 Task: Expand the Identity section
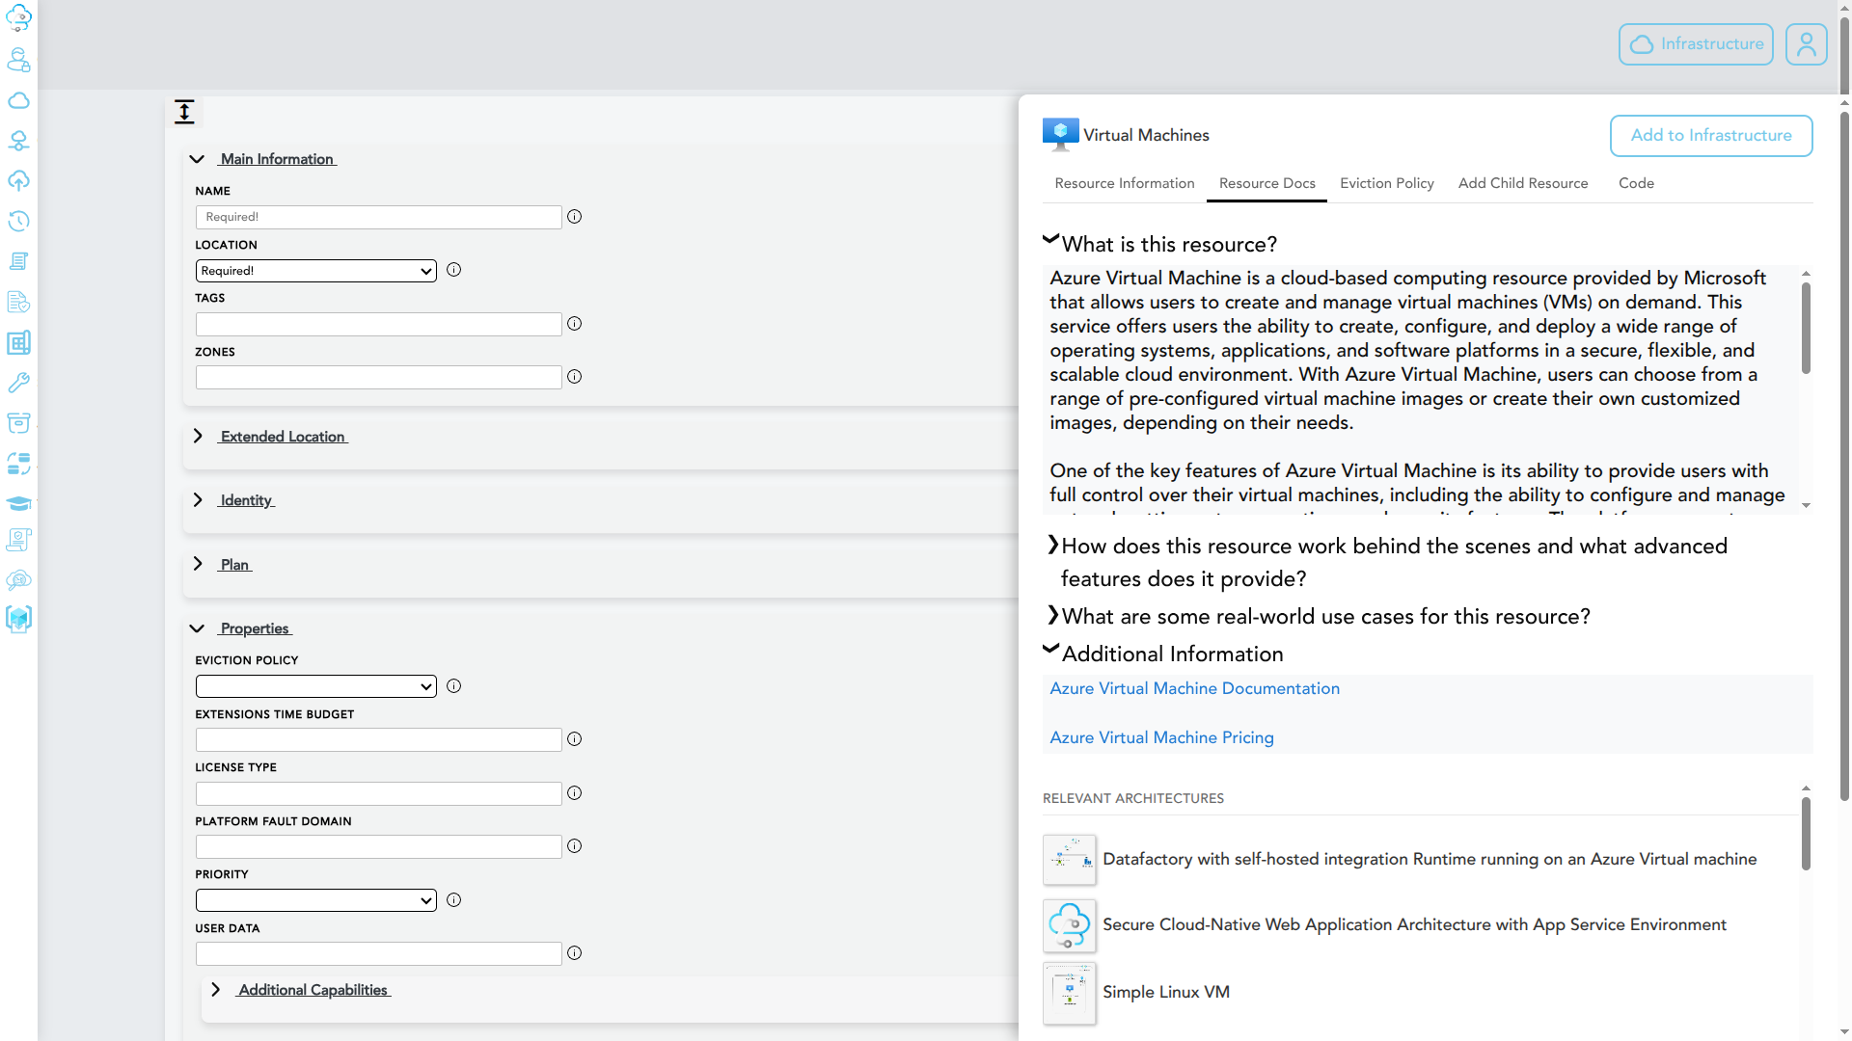198,500
